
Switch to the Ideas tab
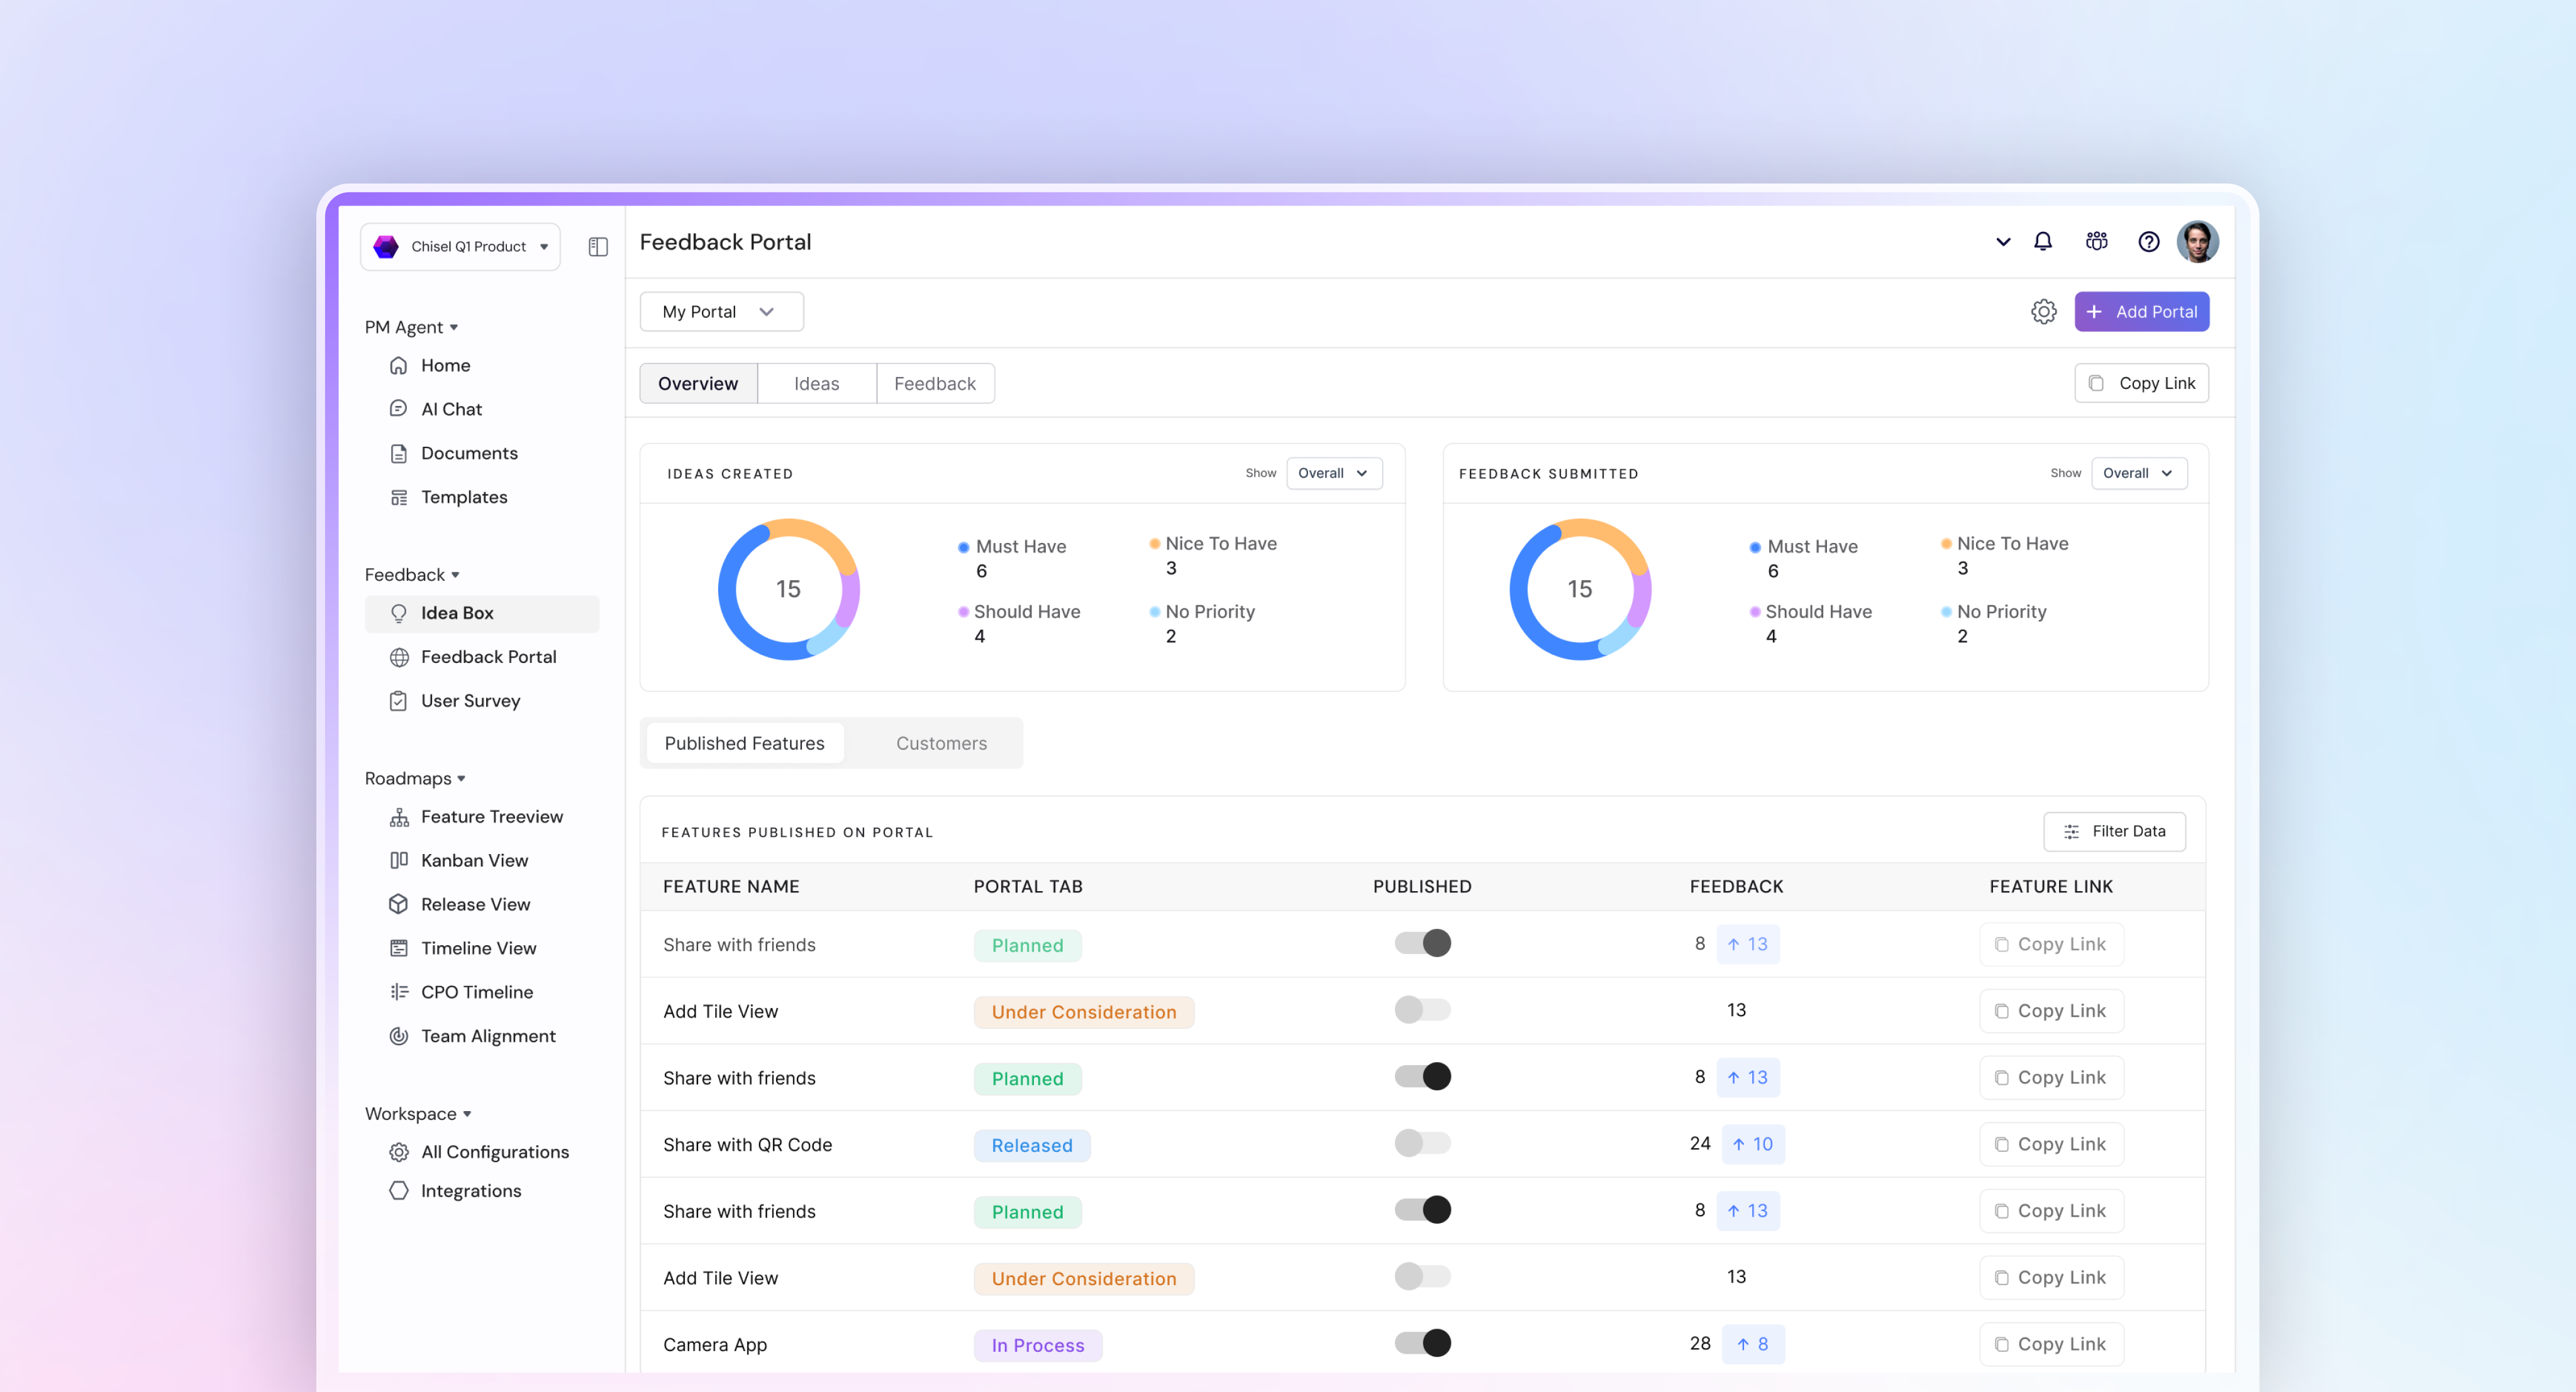pyautogui.click(x=817, y=384)
